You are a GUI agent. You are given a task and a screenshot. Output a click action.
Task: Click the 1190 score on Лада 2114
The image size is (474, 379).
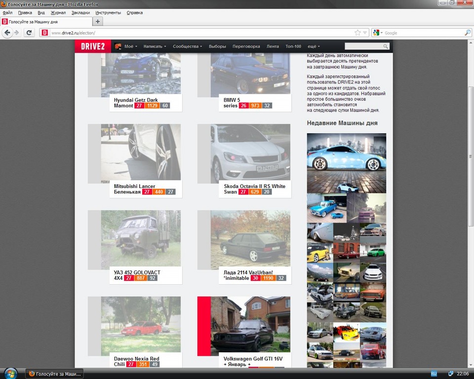point(268,278)
